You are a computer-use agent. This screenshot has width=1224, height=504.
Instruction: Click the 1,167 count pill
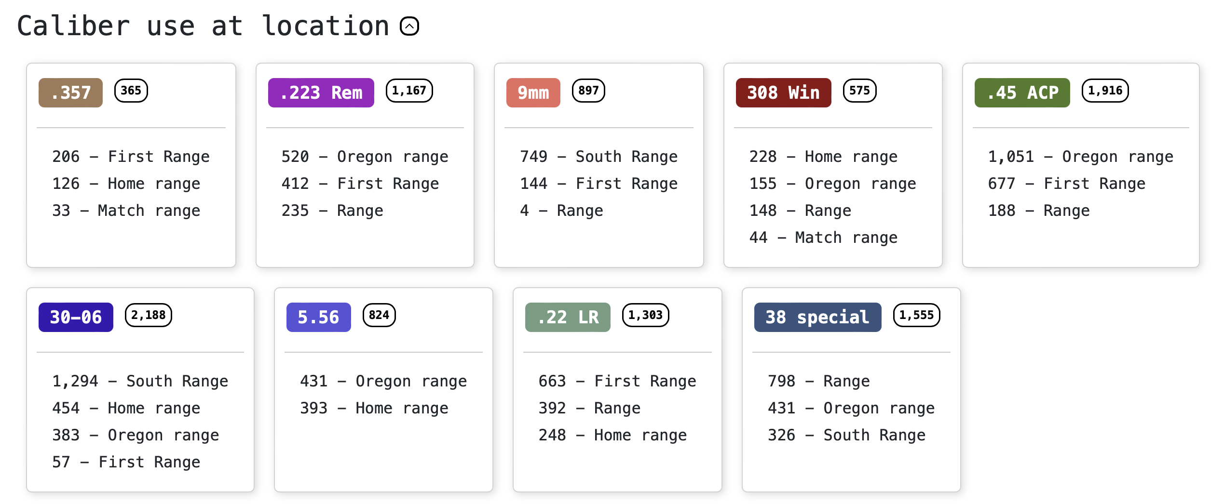(409, 91)
